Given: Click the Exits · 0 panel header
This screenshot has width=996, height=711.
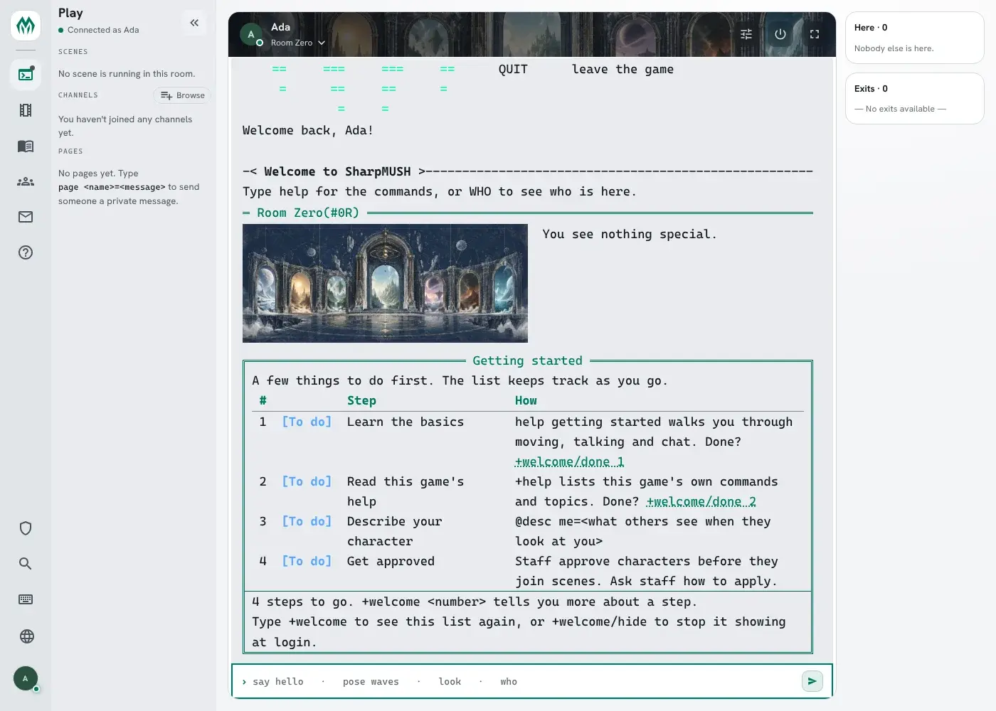Looking at the screenshot, I should point(871,89).
